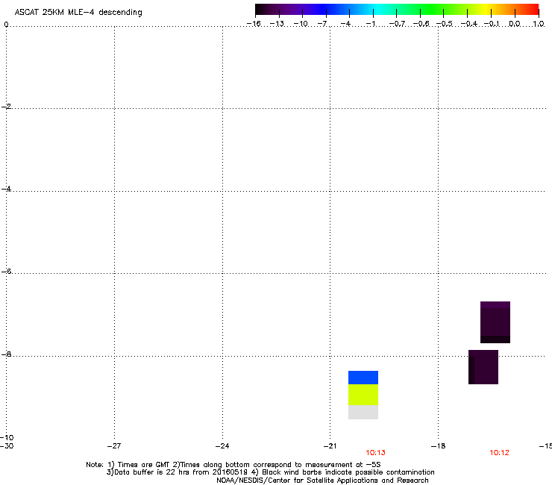This screenshot has width=552, height=485.
Task: Click the -7 colorbar scale label
Action: point(322,24)
